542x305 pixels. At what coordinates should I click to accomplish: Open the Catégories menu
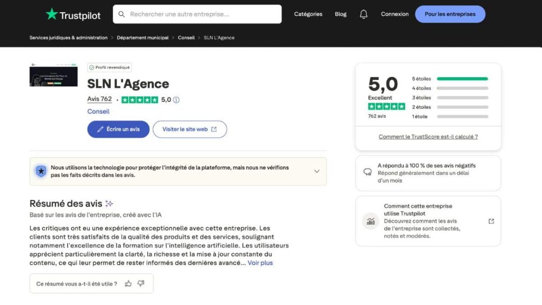pos(308,14)
